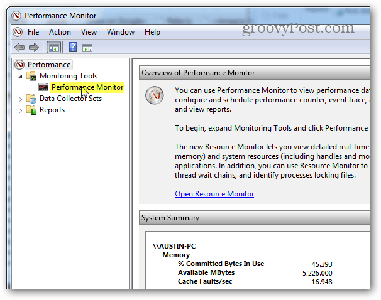Click the Forward arrow toolbar icon
The image size is (381, 300).
tap(34, 47)
